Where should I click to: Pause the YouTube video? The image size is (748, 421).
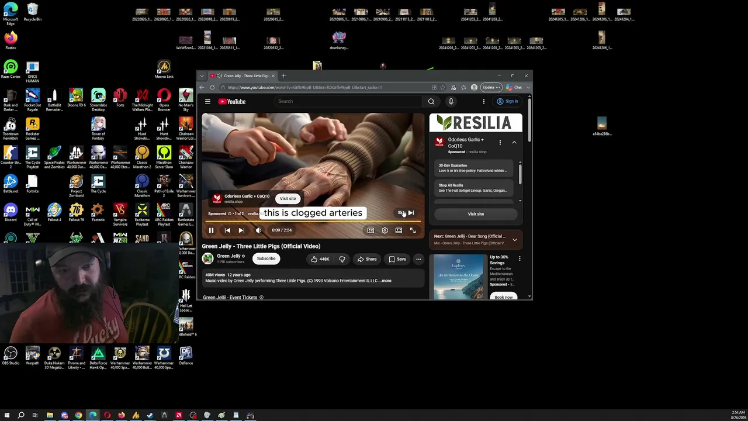211,230
